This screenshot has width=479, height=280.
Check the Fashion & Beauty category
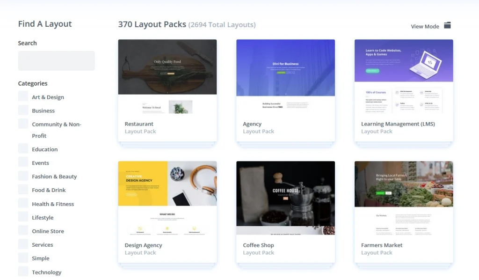(x=23, y=176)
